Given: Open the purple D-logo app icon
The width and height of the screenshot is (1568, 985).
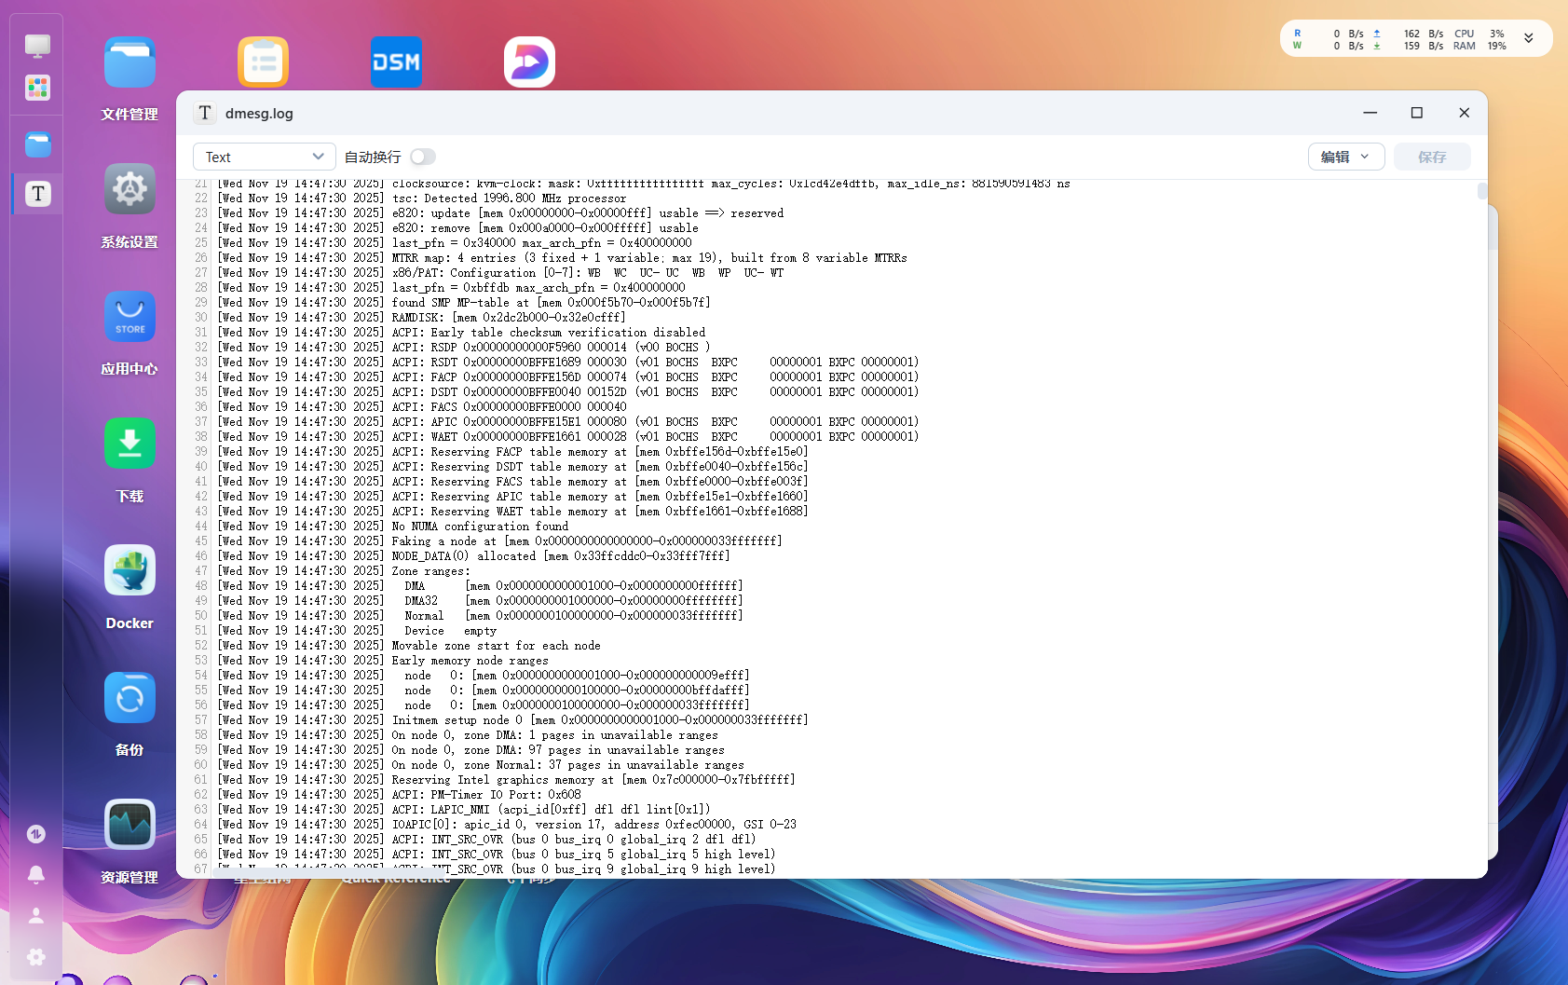Looking at the screenshot, I should click(529, 62).
